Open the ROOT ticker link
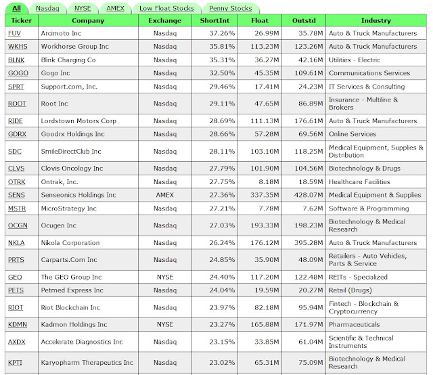The width and height of the screenshot is (433, 375). [17, 104]
